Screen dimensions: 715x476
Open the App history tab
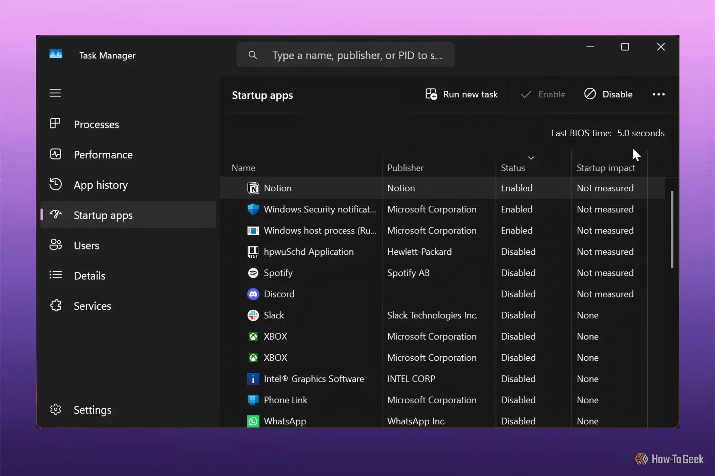(x=128, y=185)
